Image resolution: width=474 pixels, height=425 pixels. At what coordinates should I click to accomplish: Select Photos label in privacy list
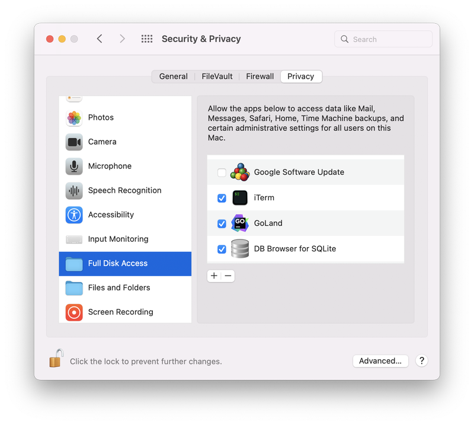click(101, 117)
